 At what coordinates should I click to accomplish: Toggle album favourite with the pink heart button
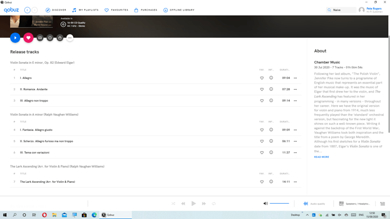coord(28,38)
